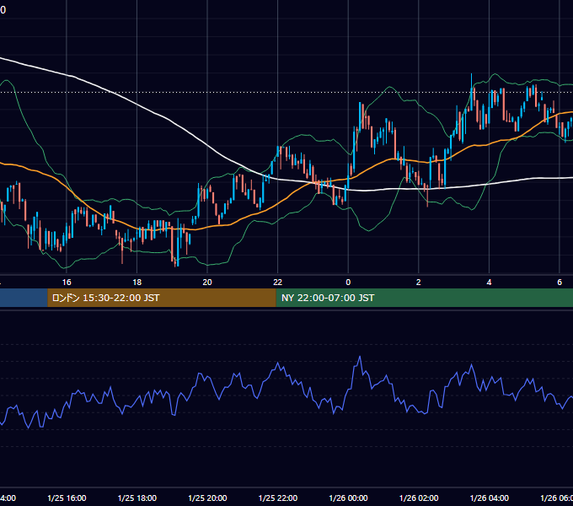Click the London session bar labeled ロンドン 15:30-22:00 JST
The height and width of the screenshot is (506, 573).
162,298
